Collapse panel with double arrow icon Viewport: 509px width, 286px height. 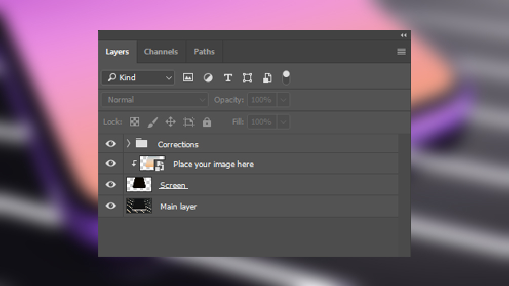[x=404, y=35]
